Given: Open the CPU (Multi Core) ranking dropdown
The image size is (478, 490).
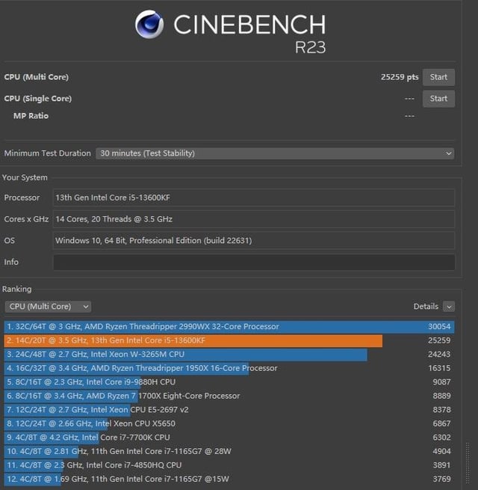Looking at the screenshot, I should point(48,307).
